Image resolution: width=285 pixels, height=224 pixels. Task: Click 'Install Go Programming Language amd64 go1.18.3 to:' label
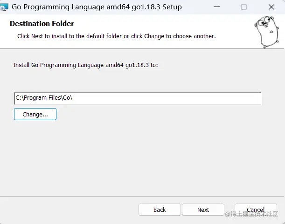click(86, 65)
